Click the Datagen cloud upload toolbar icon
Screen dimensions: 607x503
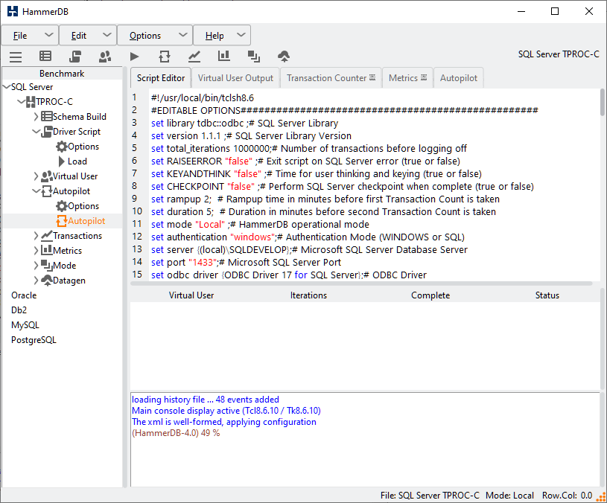(x=284, y=56)
